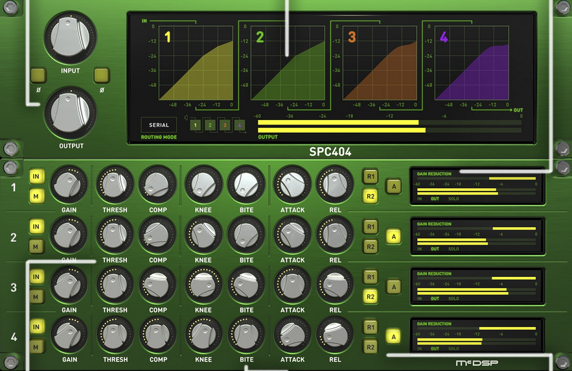Select R2 release mode on band 1
The width and height of the screenshot is (572, 371).
pos(371,197)
